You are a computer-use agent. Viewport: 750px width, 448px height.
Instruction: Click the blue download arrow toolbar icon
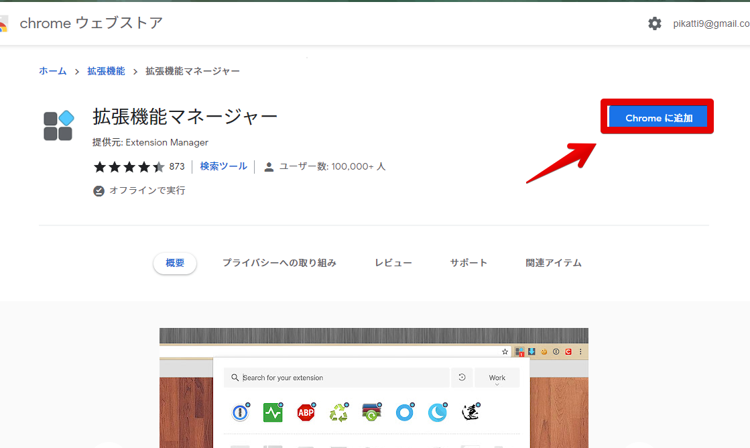click(532, 351)
